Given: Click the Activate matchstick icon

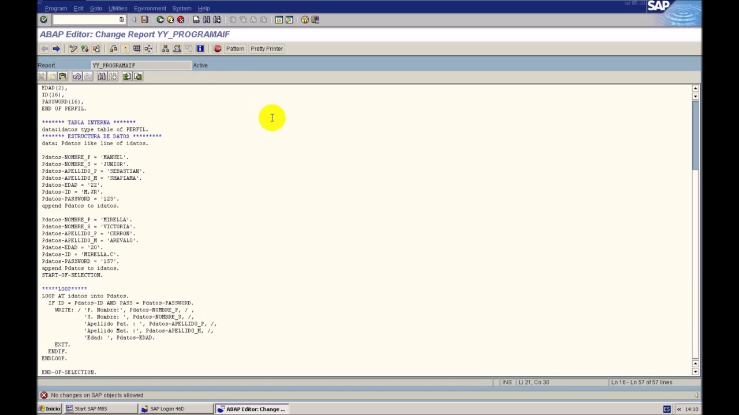Looking at the screenshot, I should pos(125,48).
